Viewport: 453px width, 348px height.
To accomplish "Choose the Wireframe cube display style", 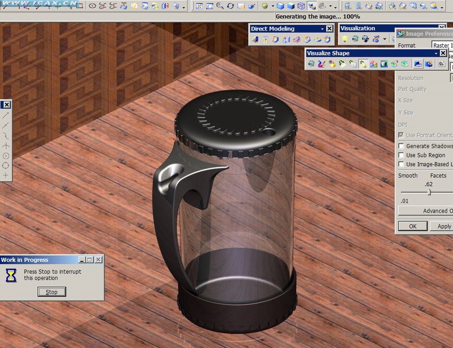I will (x=301, y=6).
